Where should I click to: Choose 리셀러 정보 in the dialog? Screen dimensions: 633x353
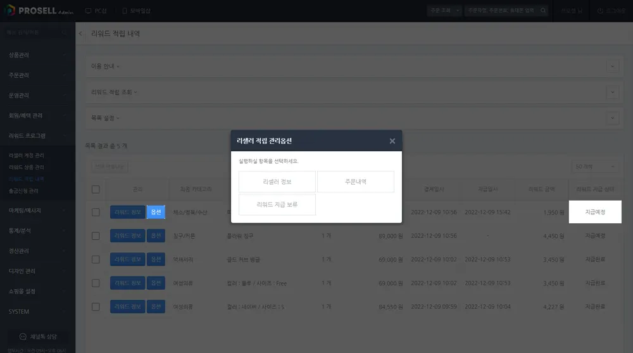277,182
